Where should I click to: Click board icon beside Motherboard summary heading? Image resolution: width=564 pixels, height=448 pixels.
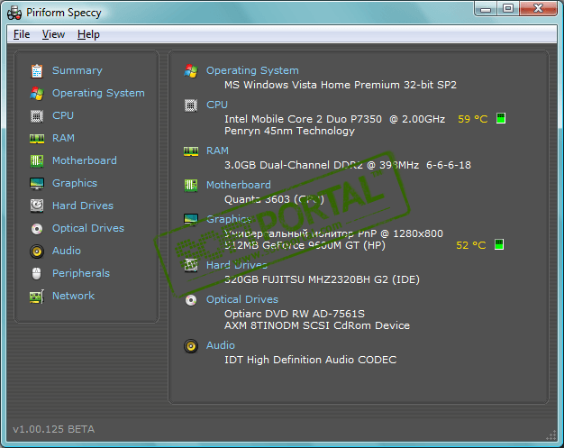click(191, 186)
